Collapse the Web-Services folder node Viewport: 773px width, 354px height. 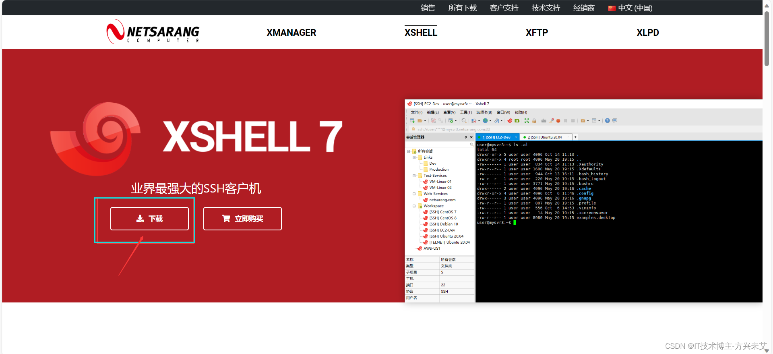[414, 194]
